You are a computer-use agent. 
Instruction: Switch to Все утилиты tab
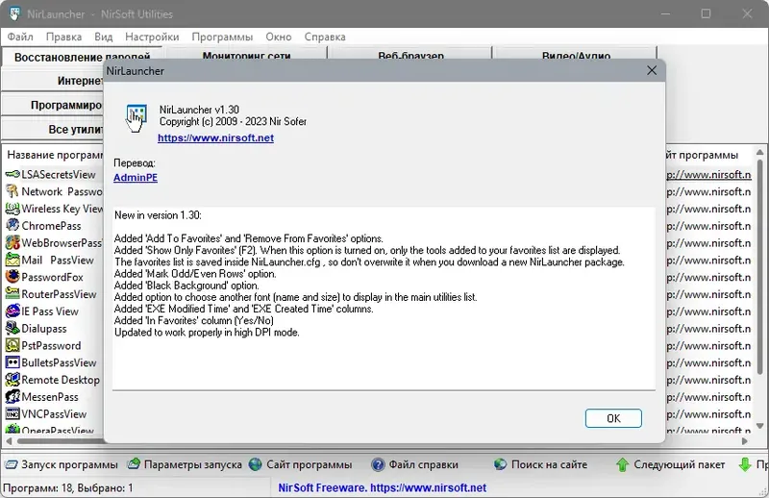coord(53,130)
